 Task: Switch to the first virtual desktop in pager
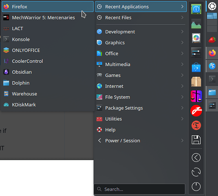click(212, 16)
